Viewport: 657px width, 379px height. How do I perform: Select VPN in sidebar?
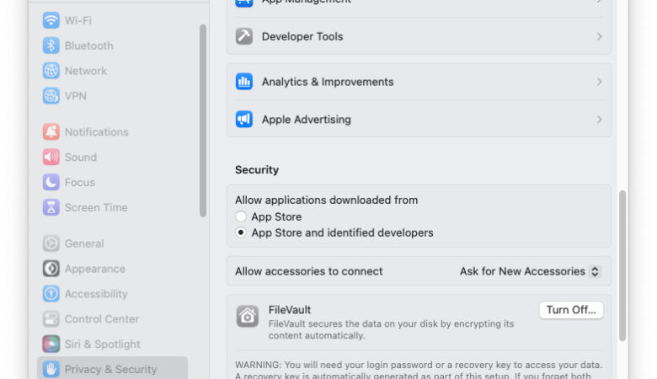(x=112, y=96)
